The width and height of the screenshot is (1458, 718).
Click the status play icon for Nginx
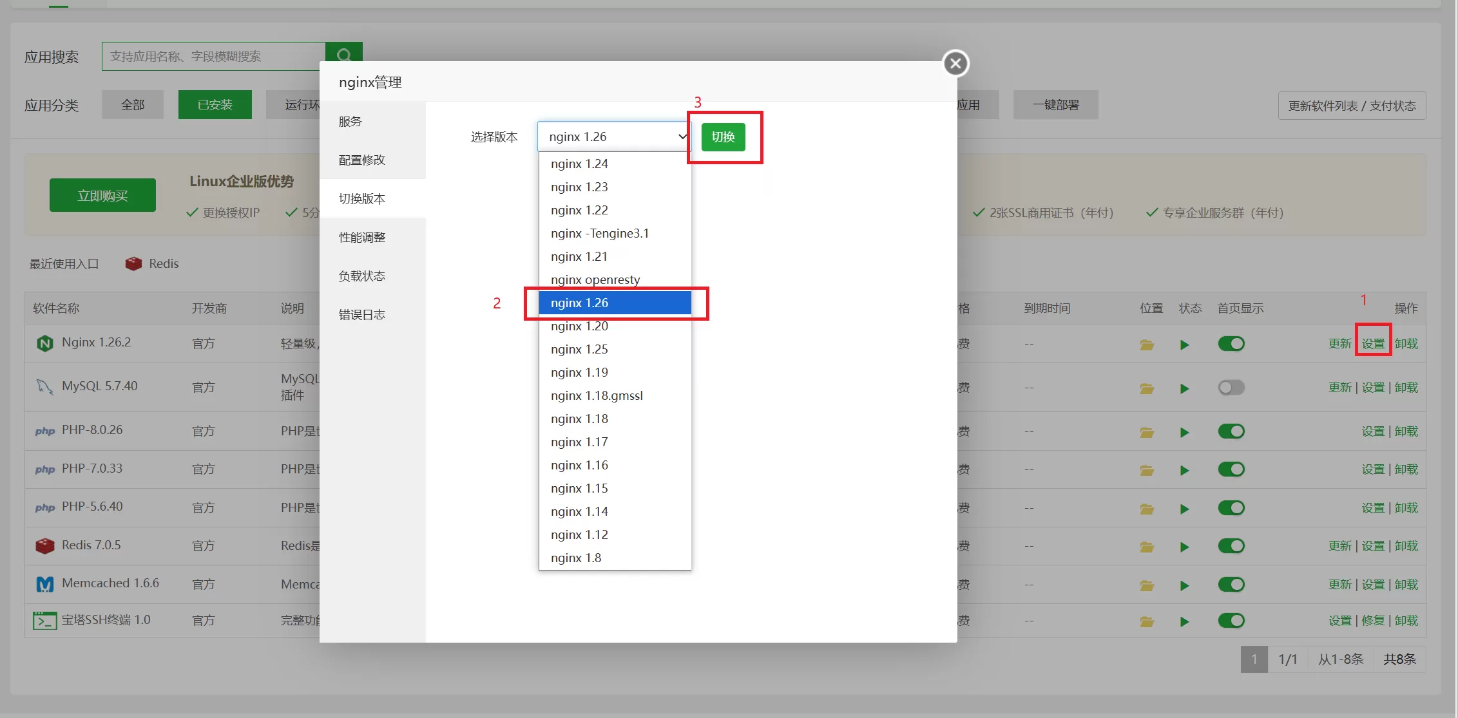(1184, 345)
